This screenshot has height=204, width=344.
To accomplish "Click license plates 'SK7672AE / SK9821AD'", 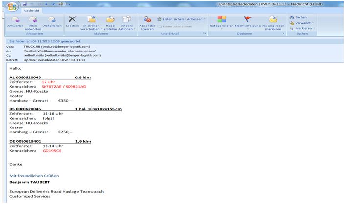I will tap(64, 87).
